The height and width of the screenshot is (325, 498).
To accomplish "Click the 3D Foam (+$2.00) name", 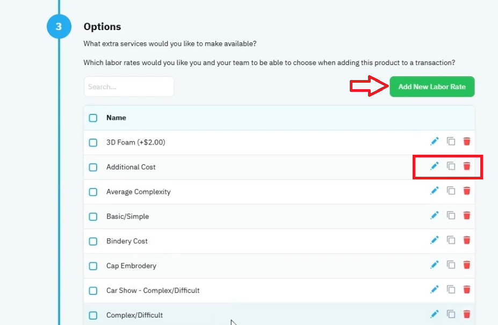I will pyautogui.click(x=136, y=142).
